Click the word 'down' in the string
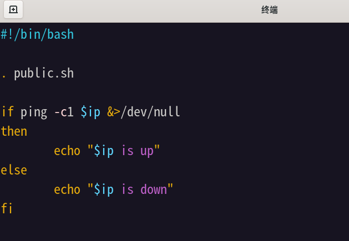The height and width of the screenshot is (241, 349). pos(154,189)
